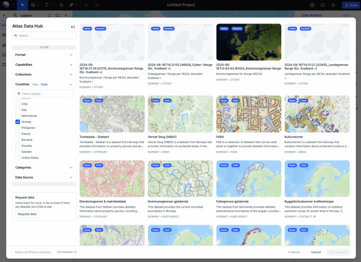Viewport: 361px width, 262px height.
Task: Expand the Categories filter section
Action: click(x=44, y=168)
